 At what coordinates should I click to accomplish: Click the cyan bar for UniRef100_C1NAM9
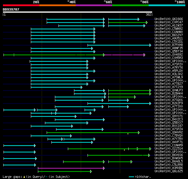point(20,146)
